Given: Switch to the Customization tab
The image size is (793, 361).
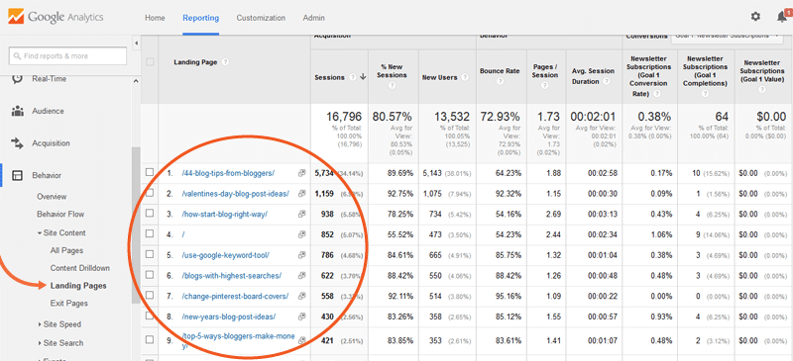Looking at the screenshot, I should [x=261, y=18].
